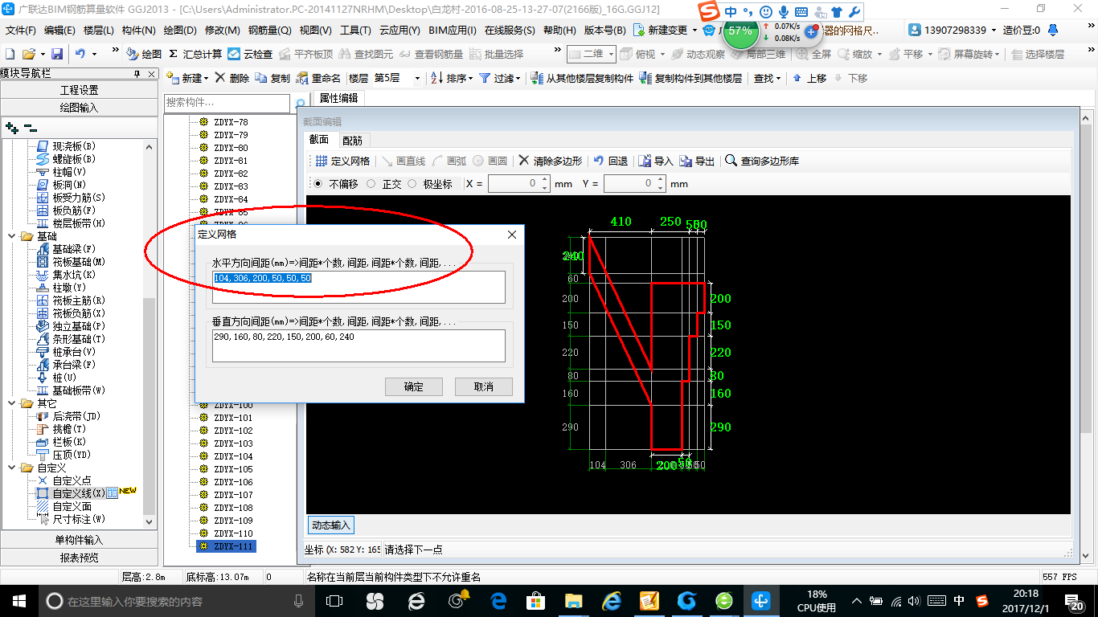The width and height of the screenshot is (1098, 617).
Task: Select 独立基础(P) in tree
Action: [x=71, y=326]
